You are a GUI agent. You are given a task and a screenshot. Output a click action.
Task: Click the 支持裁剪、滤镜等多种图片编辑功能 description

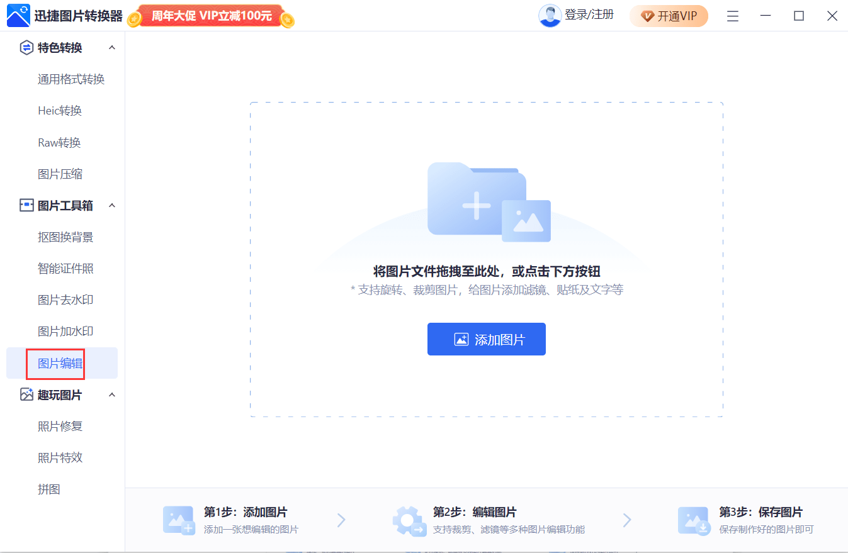tap(509, 530)
